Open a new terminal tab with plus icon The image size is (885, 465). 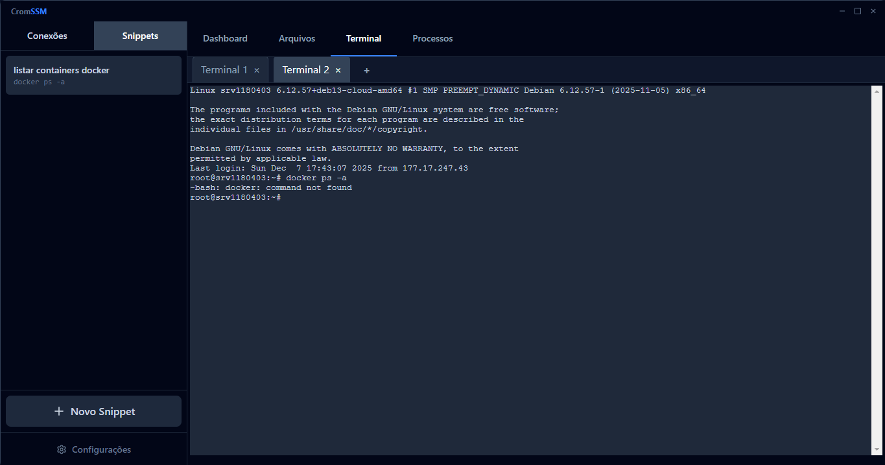tap(366, 70)
